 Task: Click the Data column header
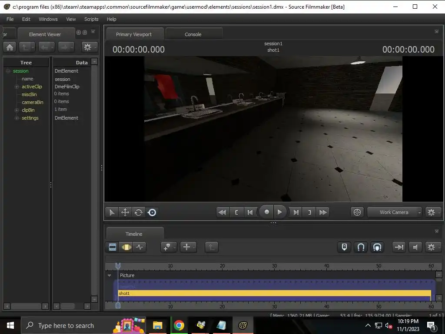tap(72, 63)
